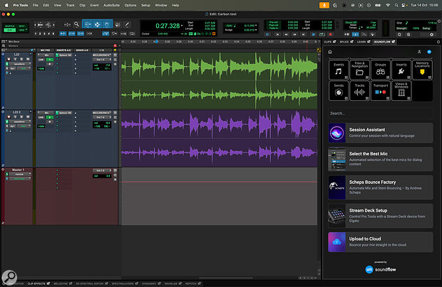442x287 pixels.
Task: Open SoundFlow Sends tile
Action: coord(339,90)
